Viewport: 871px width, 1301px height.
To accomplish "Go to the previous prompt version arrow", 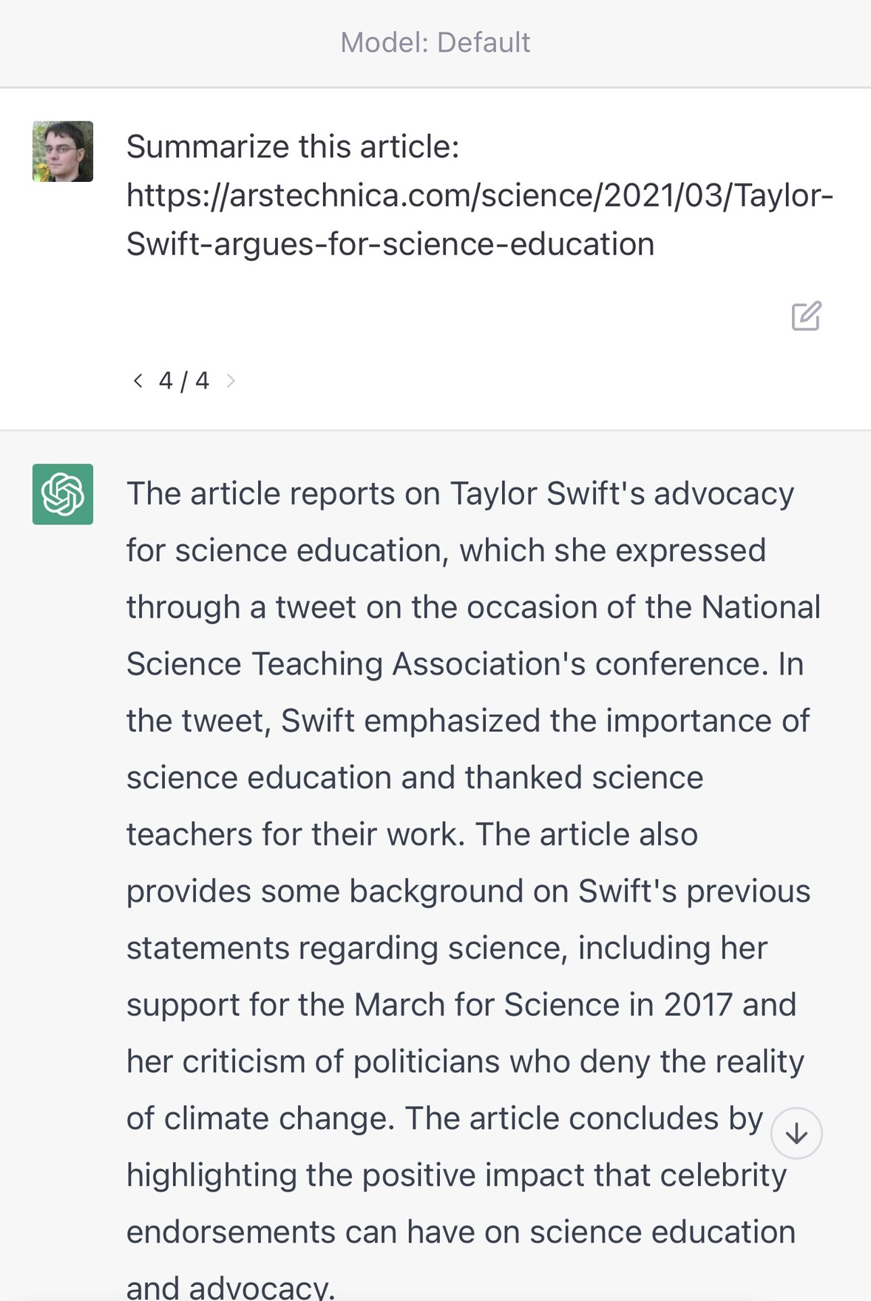I will [x=138, y=381].
